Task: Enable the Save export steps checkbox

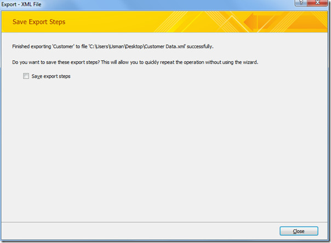Action: tap(26, 76)
